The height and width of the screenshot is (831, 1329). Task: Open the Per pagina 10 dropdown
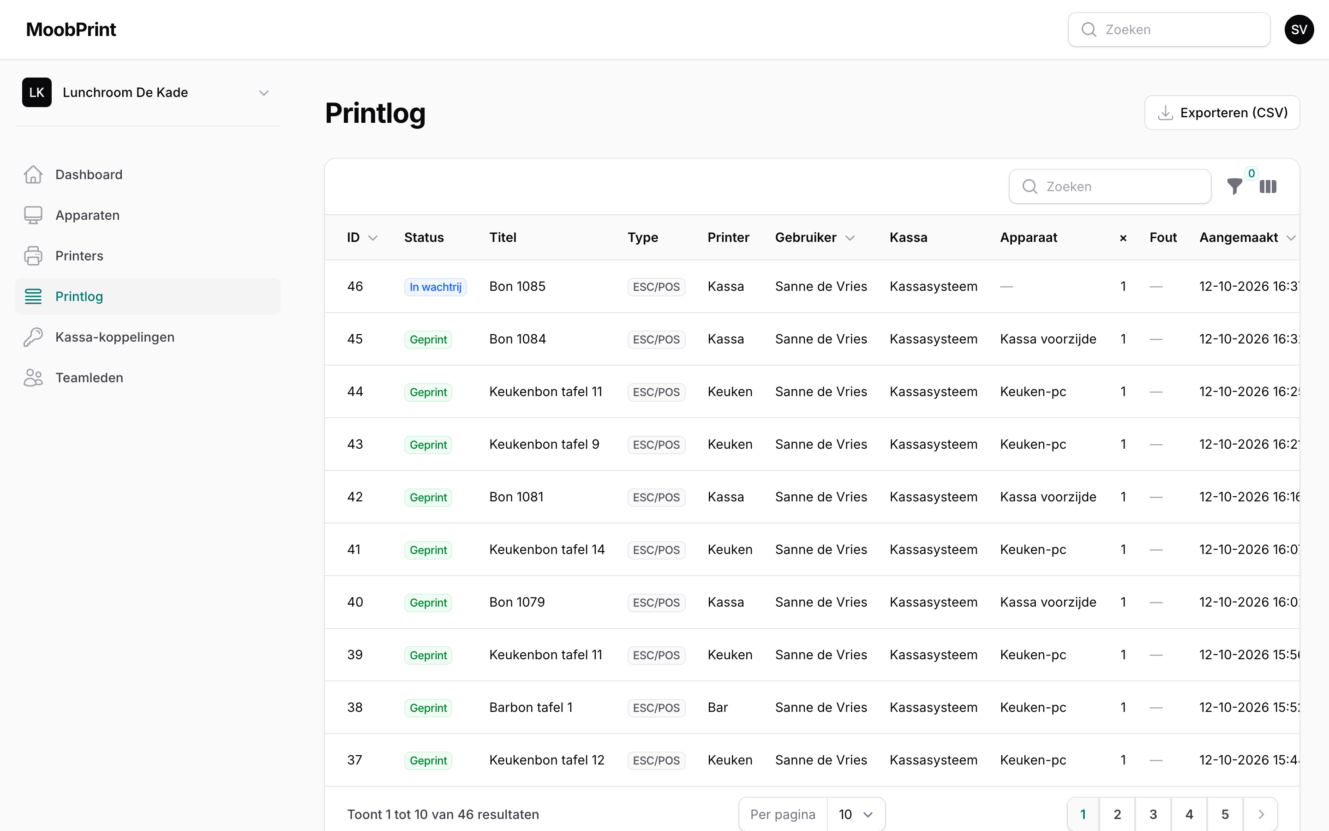click(x=856, y=814)
